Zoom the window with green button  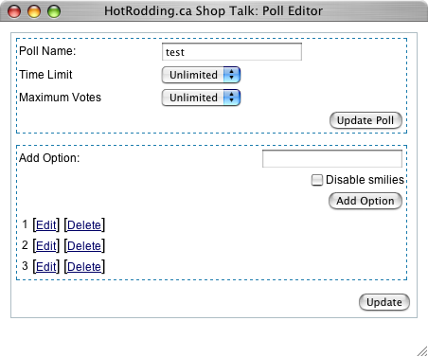pos(54,11)
